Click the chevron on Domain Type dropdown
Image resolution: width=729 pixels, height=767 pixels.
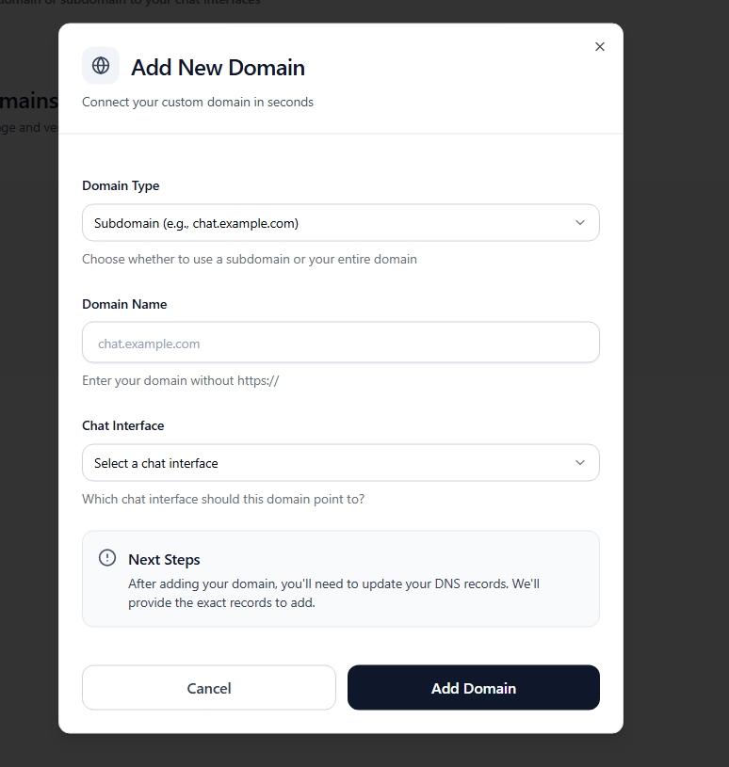(x=580, y=222)
